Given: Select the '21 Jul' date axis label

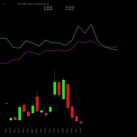Looking at the screenshot, I should pos(67,131).
